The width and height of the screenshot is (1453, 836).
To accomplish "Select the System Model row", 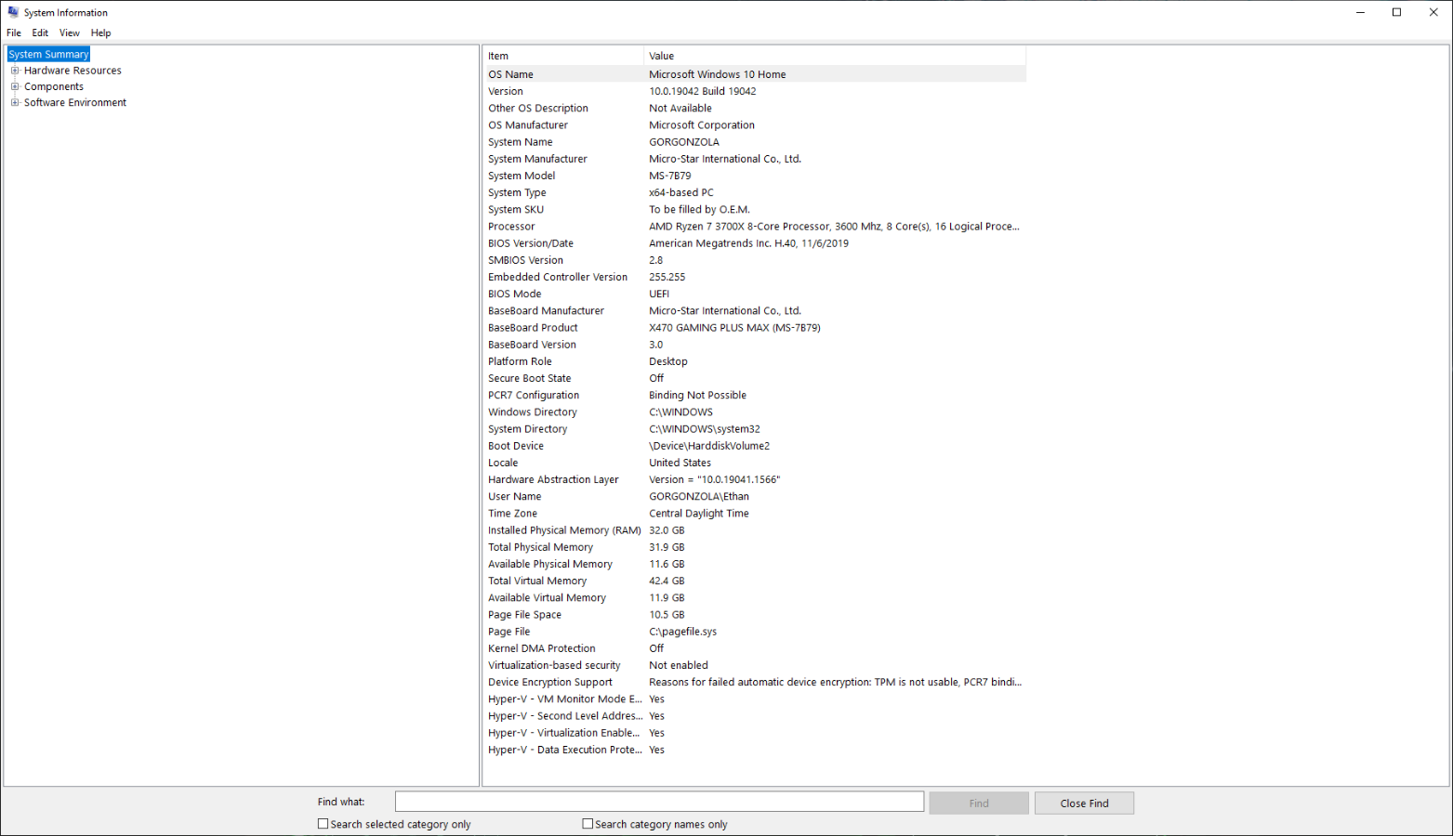I will tap(755, 176).
